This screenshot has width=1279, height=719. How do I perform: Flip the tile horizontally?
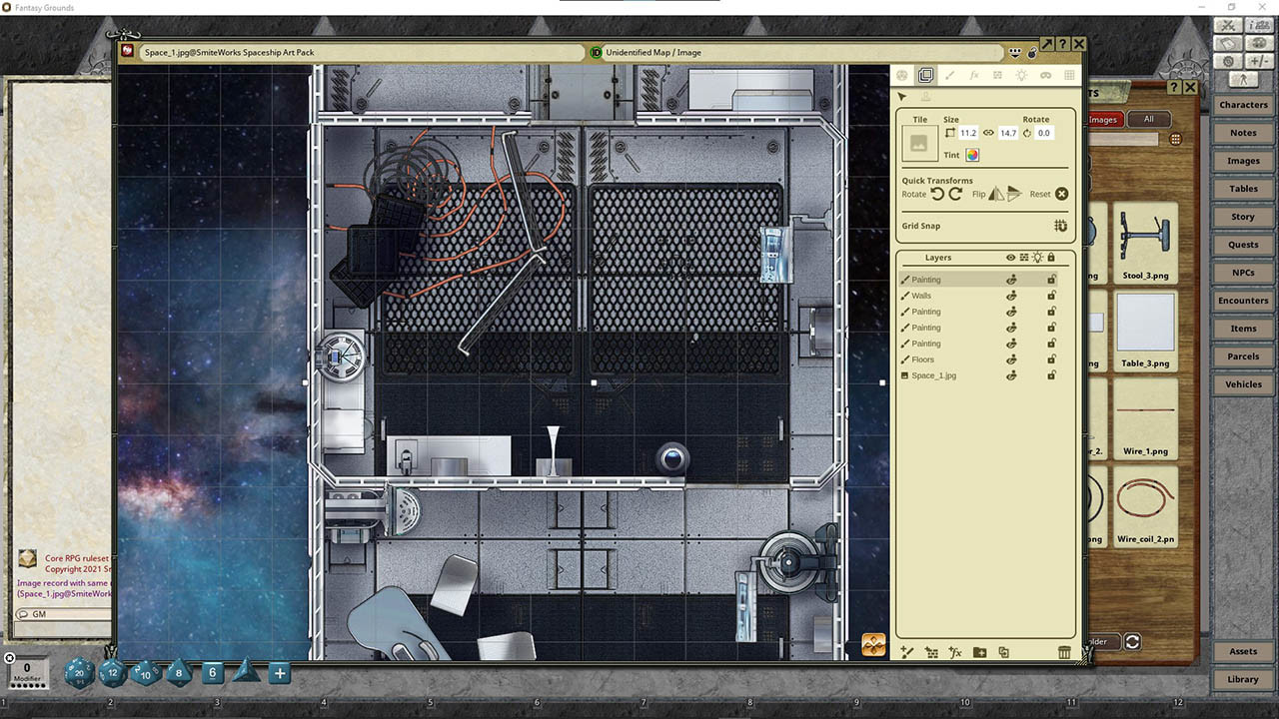(x=996, y=194)
